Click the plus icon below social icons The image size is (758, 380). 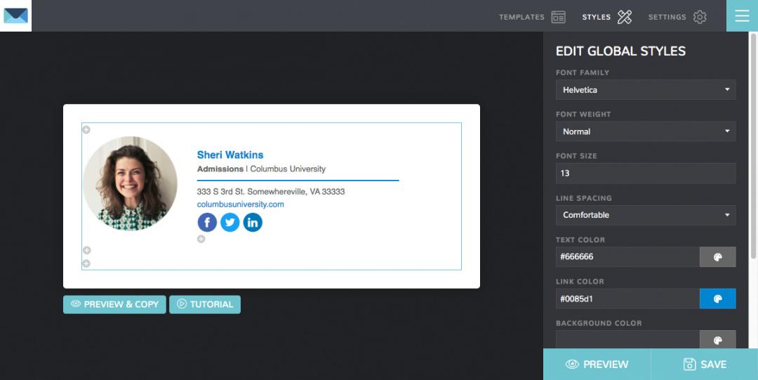click(201, 239)
